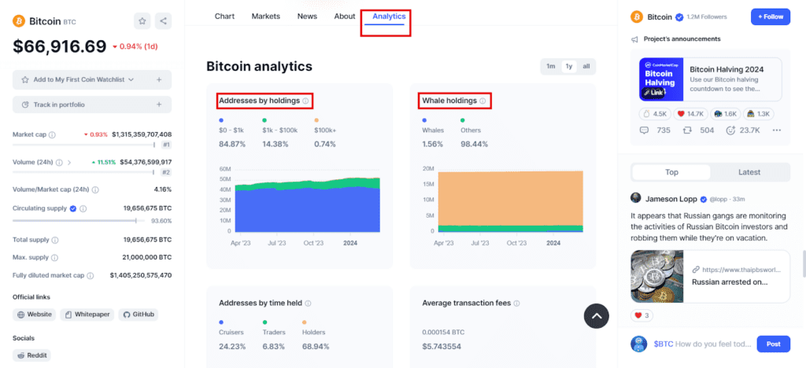Click the heart reaction with 3
This screenshot has height=368, width=806.
[641, 315]
